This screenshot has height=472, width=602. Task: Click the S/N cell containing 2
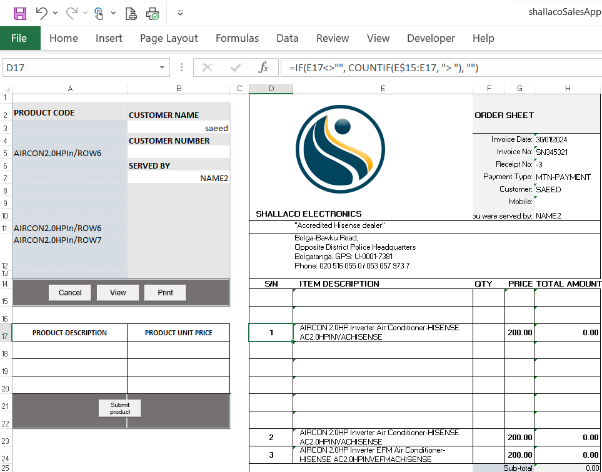pos(271,437)
